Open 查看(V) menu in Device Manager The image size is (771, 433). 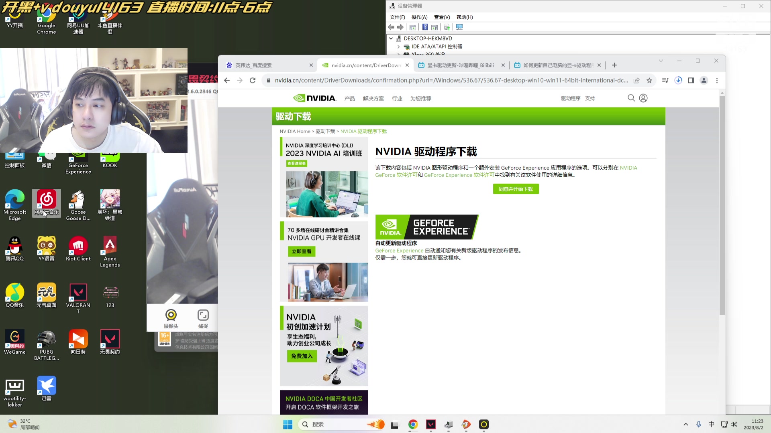442,17
